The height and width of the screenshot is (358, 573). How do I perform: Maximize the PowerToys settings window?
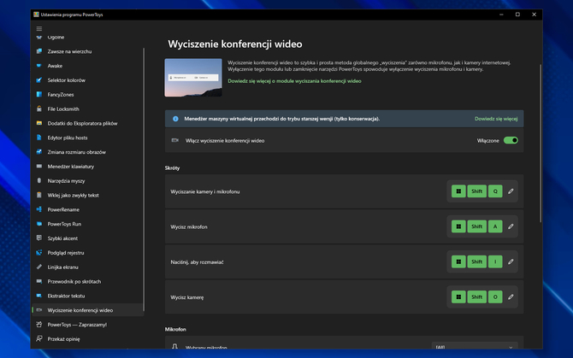[x=517, y=15]
